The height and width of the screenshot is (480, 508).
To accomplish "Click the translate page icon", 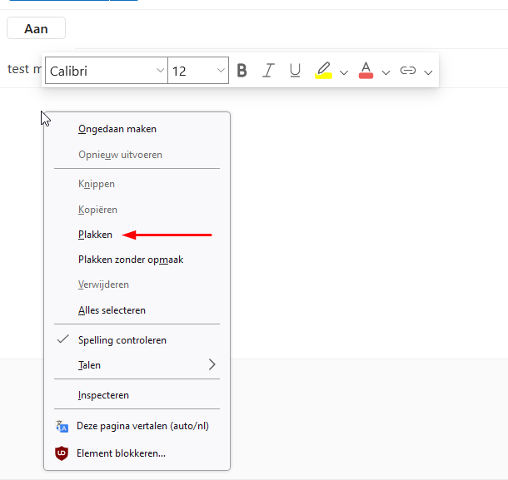I will (62, 426).
